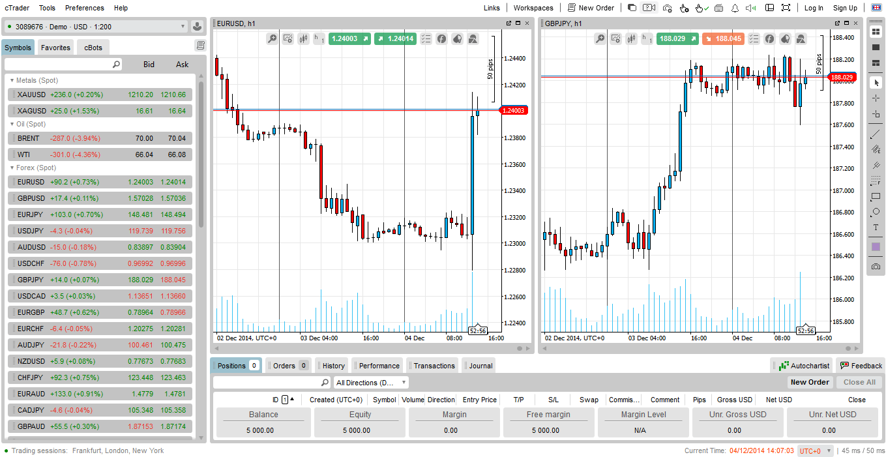Click the EURUSD sell button at 1.24003
The height and width of the screenshot is (457, 886).
click(349, 39)
